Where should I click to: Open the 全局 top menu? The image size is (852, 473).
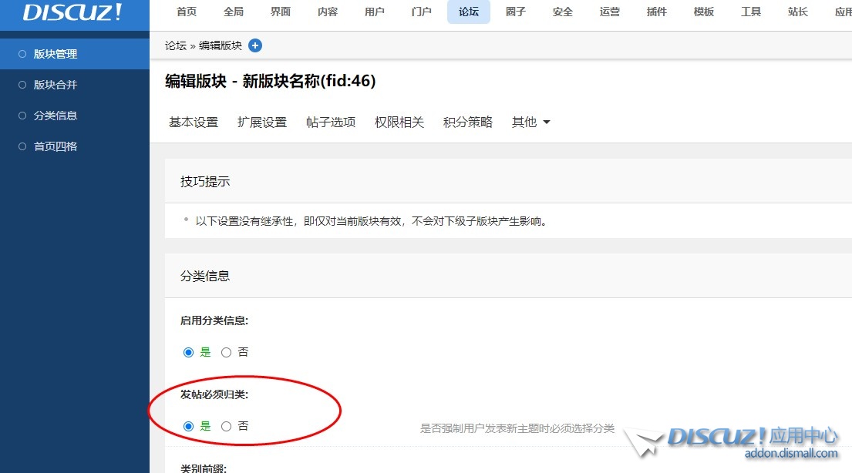(234, 12)
